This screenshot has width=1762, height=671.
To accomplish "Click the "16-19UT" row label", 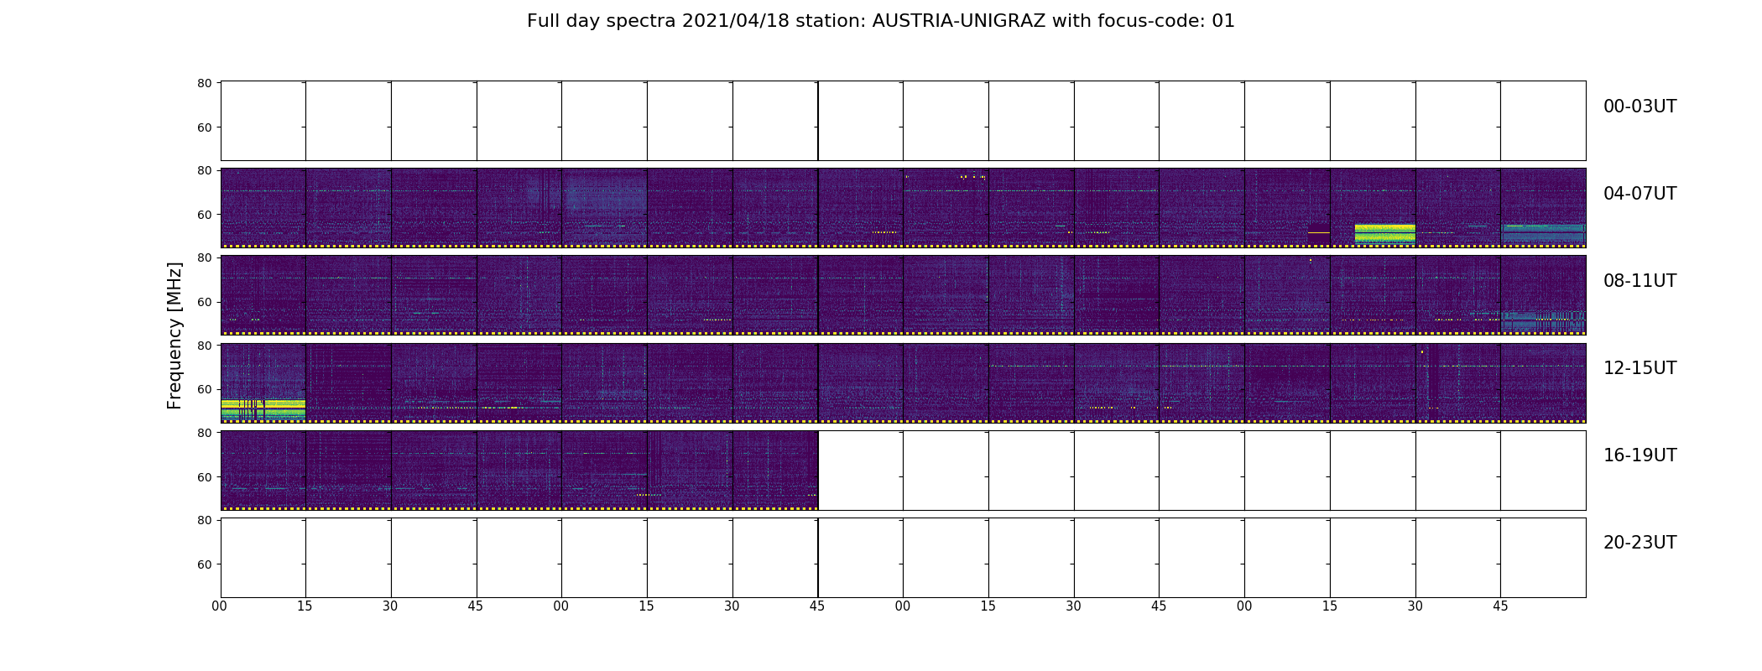I will (x=1639, y=455).
